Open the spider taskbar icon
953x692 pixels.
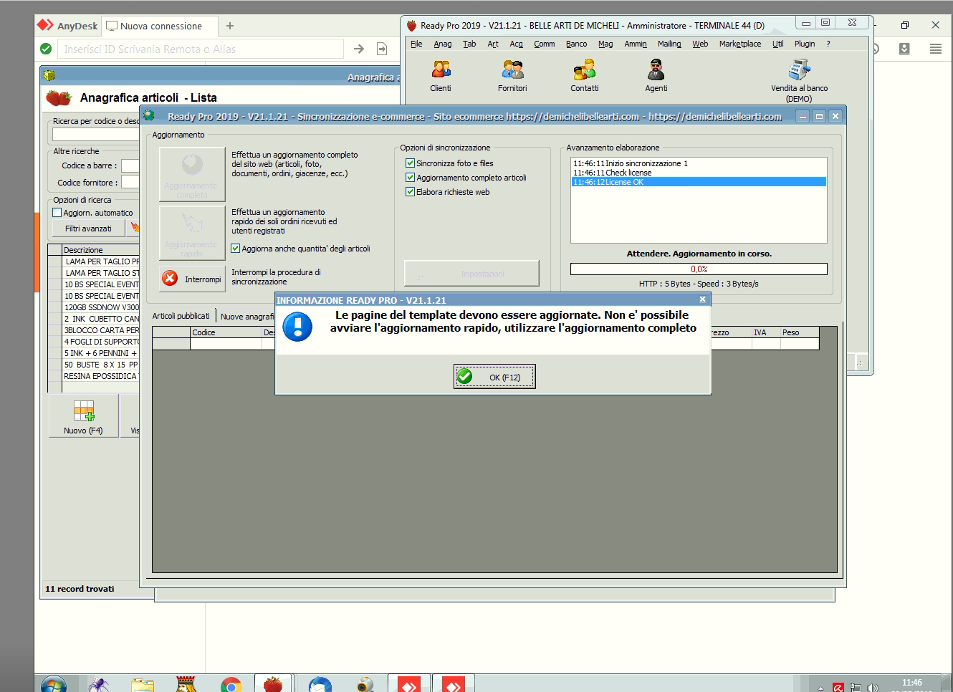pyautogui.click(x=98, y=685)
